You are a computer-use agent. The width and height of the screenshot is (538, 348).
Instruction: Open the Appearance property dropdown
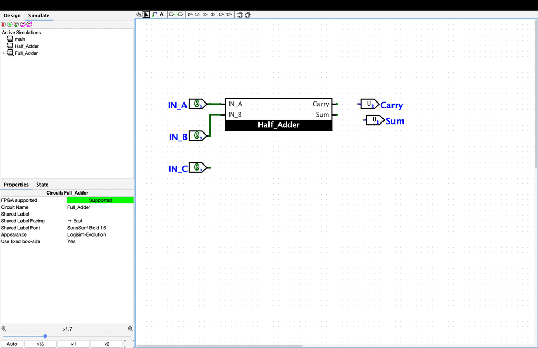pos(100,234)
